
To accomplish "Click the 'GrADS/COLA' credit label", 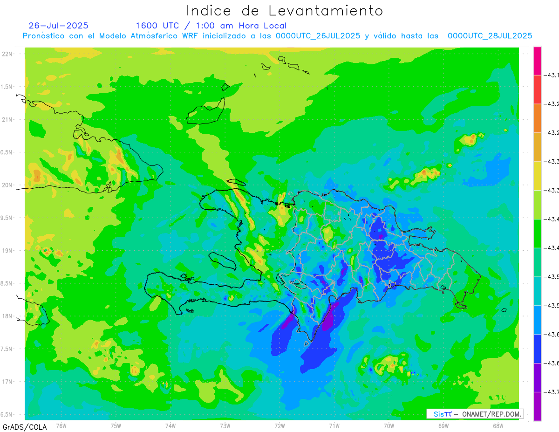I will (x=25, y=427).
